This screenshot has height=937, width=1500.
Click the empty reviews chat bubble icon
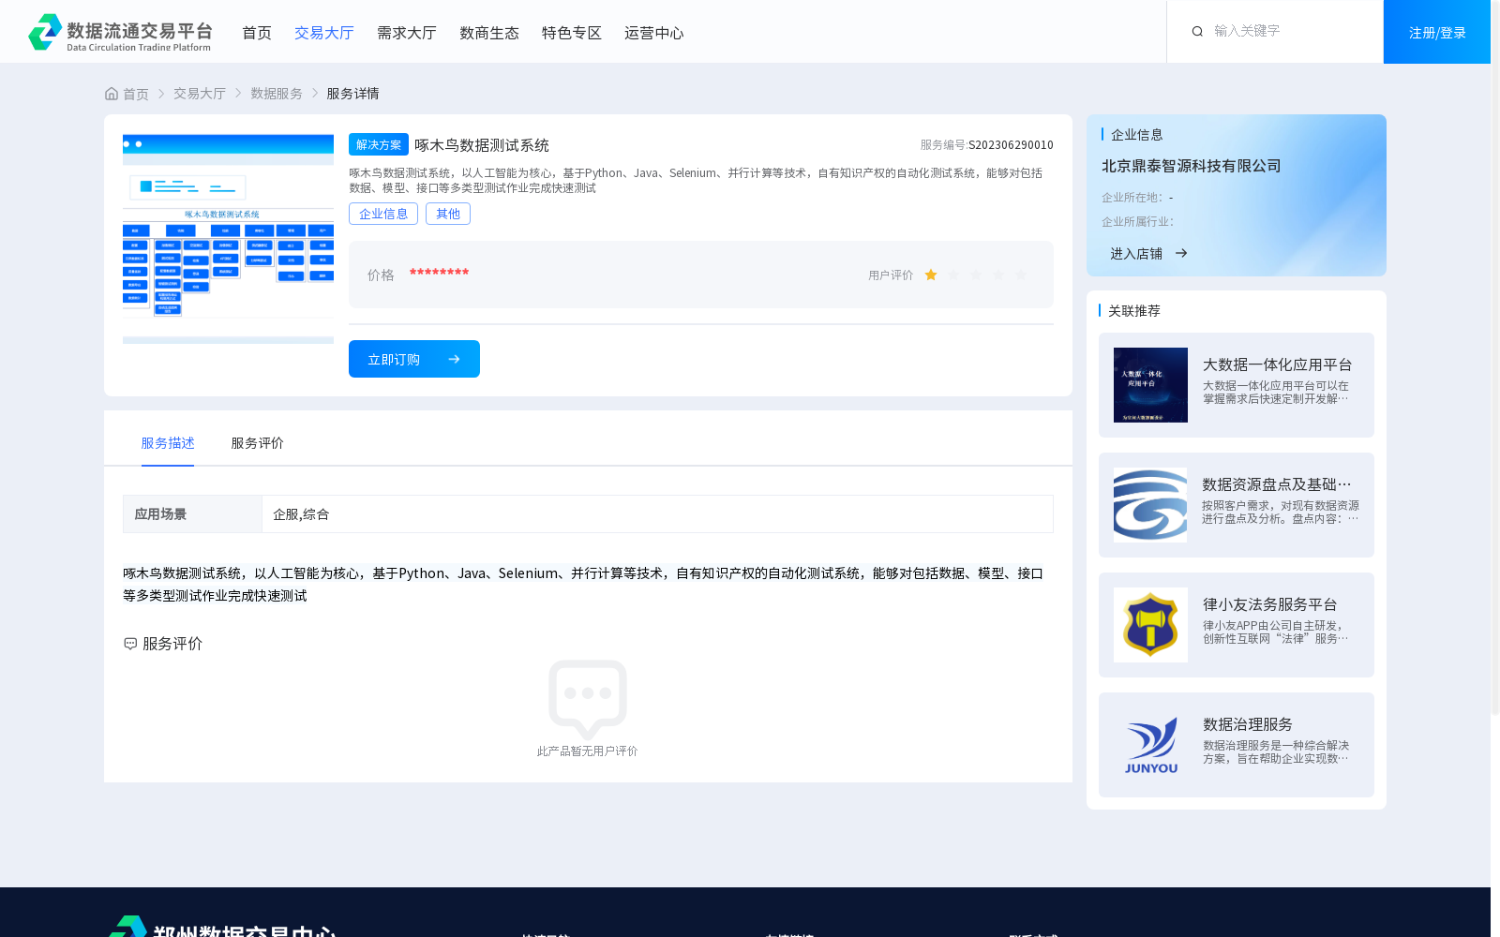588,699
